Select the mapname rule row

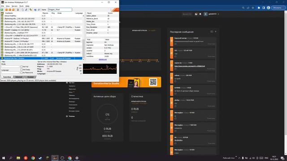click(102, 45)
